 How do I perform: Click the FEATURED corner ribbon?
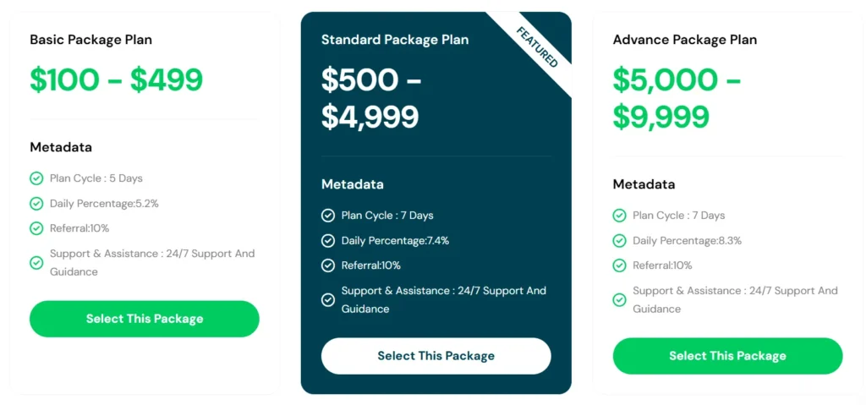point(539,46)
